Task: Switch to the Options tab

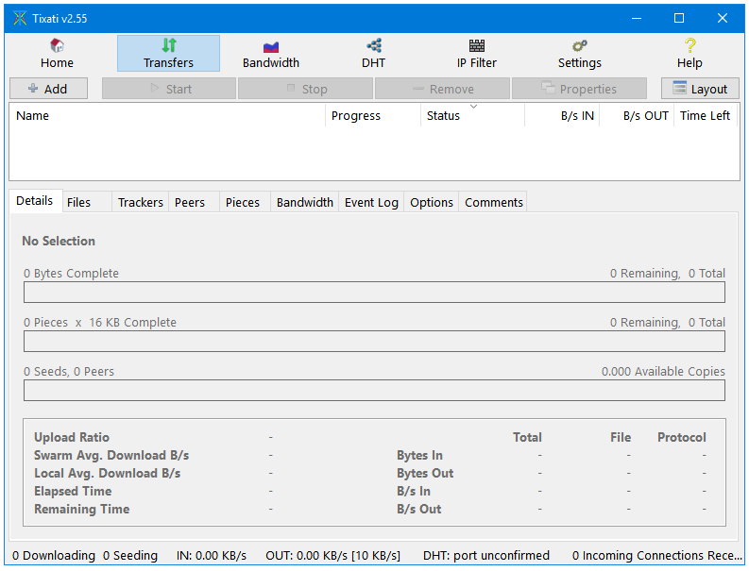Action: tap(432, 202)
